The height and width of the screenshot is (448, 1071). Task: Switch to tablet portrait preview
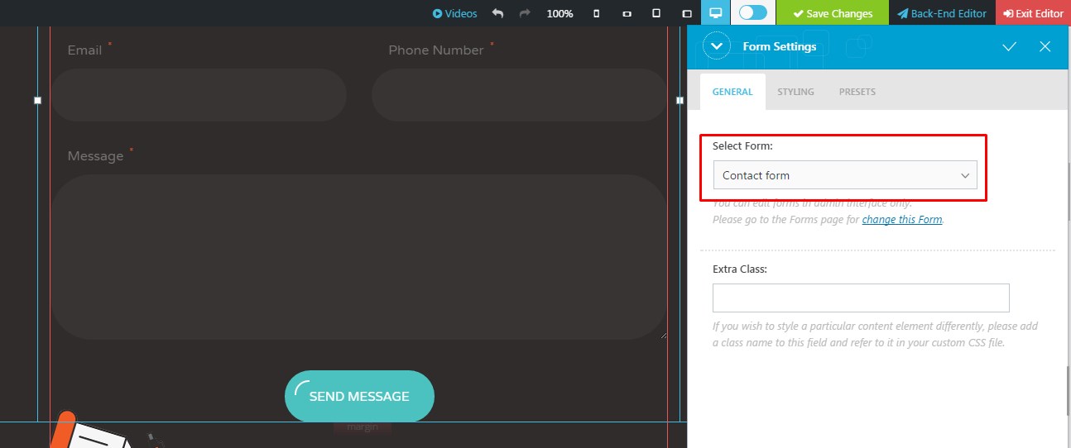point(656,13)
